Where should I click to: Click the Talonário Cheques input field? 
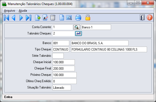pos(63,33)
